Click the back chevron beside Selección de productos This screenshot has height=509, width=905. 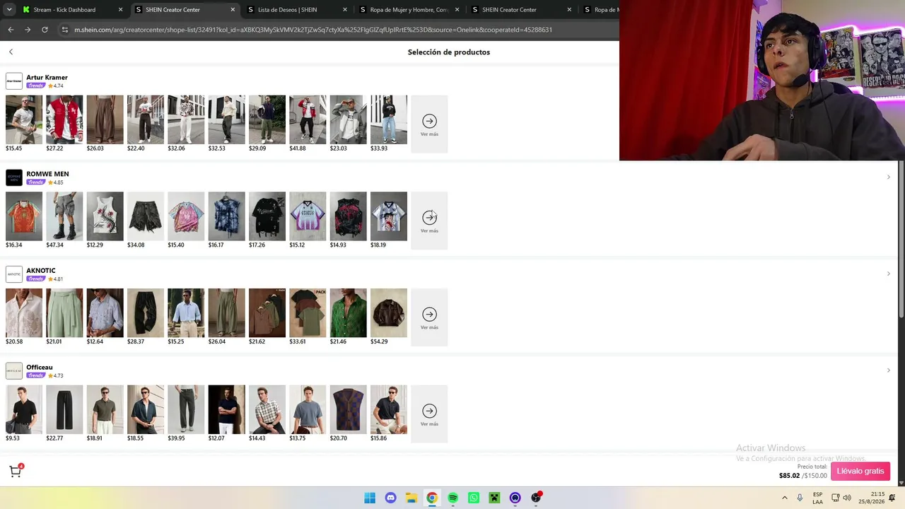click(x=11, y=52)
